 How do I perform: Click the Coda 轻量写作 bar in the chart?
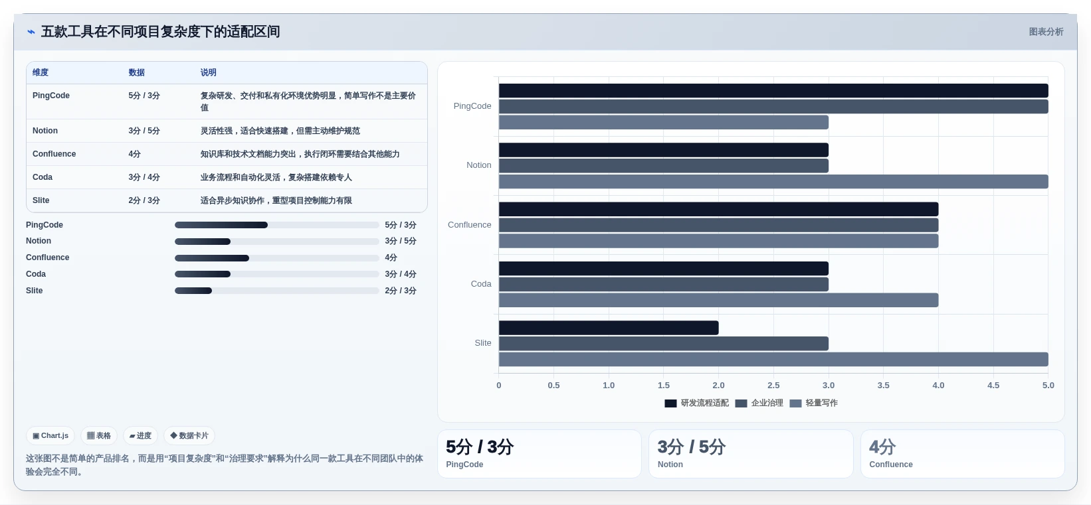[x=718, y=300]
